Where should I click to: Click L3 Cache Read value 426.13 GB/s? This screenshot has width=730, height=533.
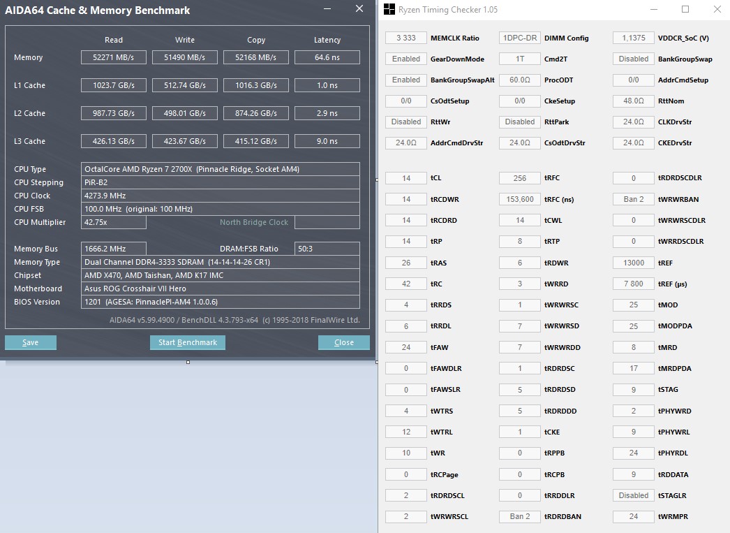coord(114,141)
